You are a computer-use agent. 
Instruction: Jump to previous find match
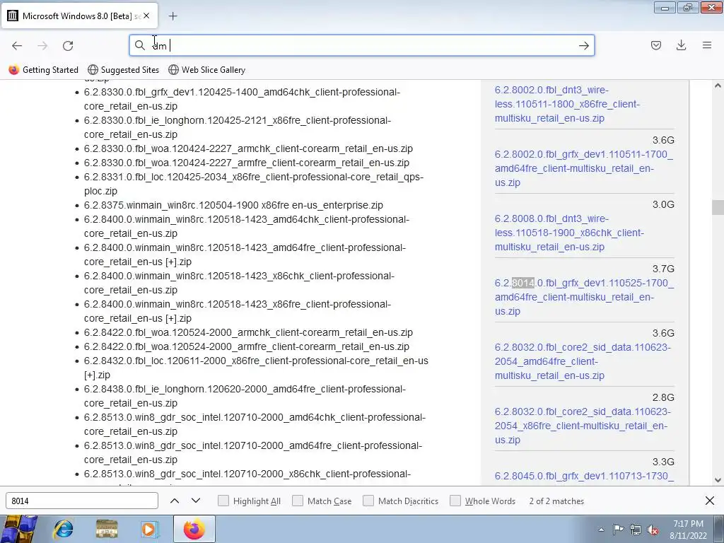click(x=175, y=501)
